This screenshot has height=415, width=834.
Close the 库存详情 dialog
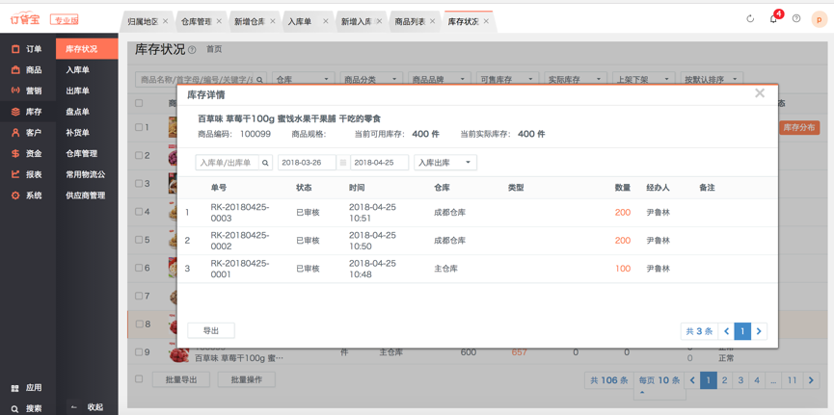[760, 93]
